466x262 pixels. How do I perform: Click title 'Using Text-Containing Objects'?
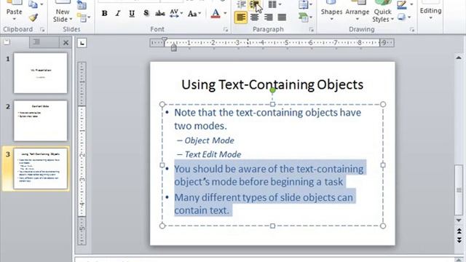click(272, 84)
